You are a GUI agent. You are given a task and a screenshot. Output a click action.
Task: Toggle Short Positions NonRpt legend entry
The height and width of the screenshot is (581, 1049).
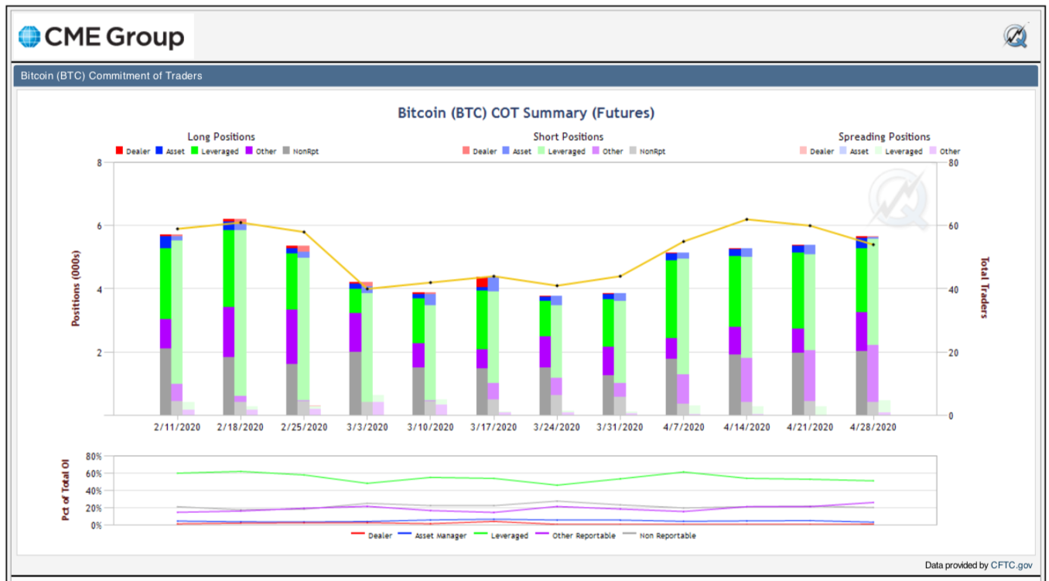[648, 151]
